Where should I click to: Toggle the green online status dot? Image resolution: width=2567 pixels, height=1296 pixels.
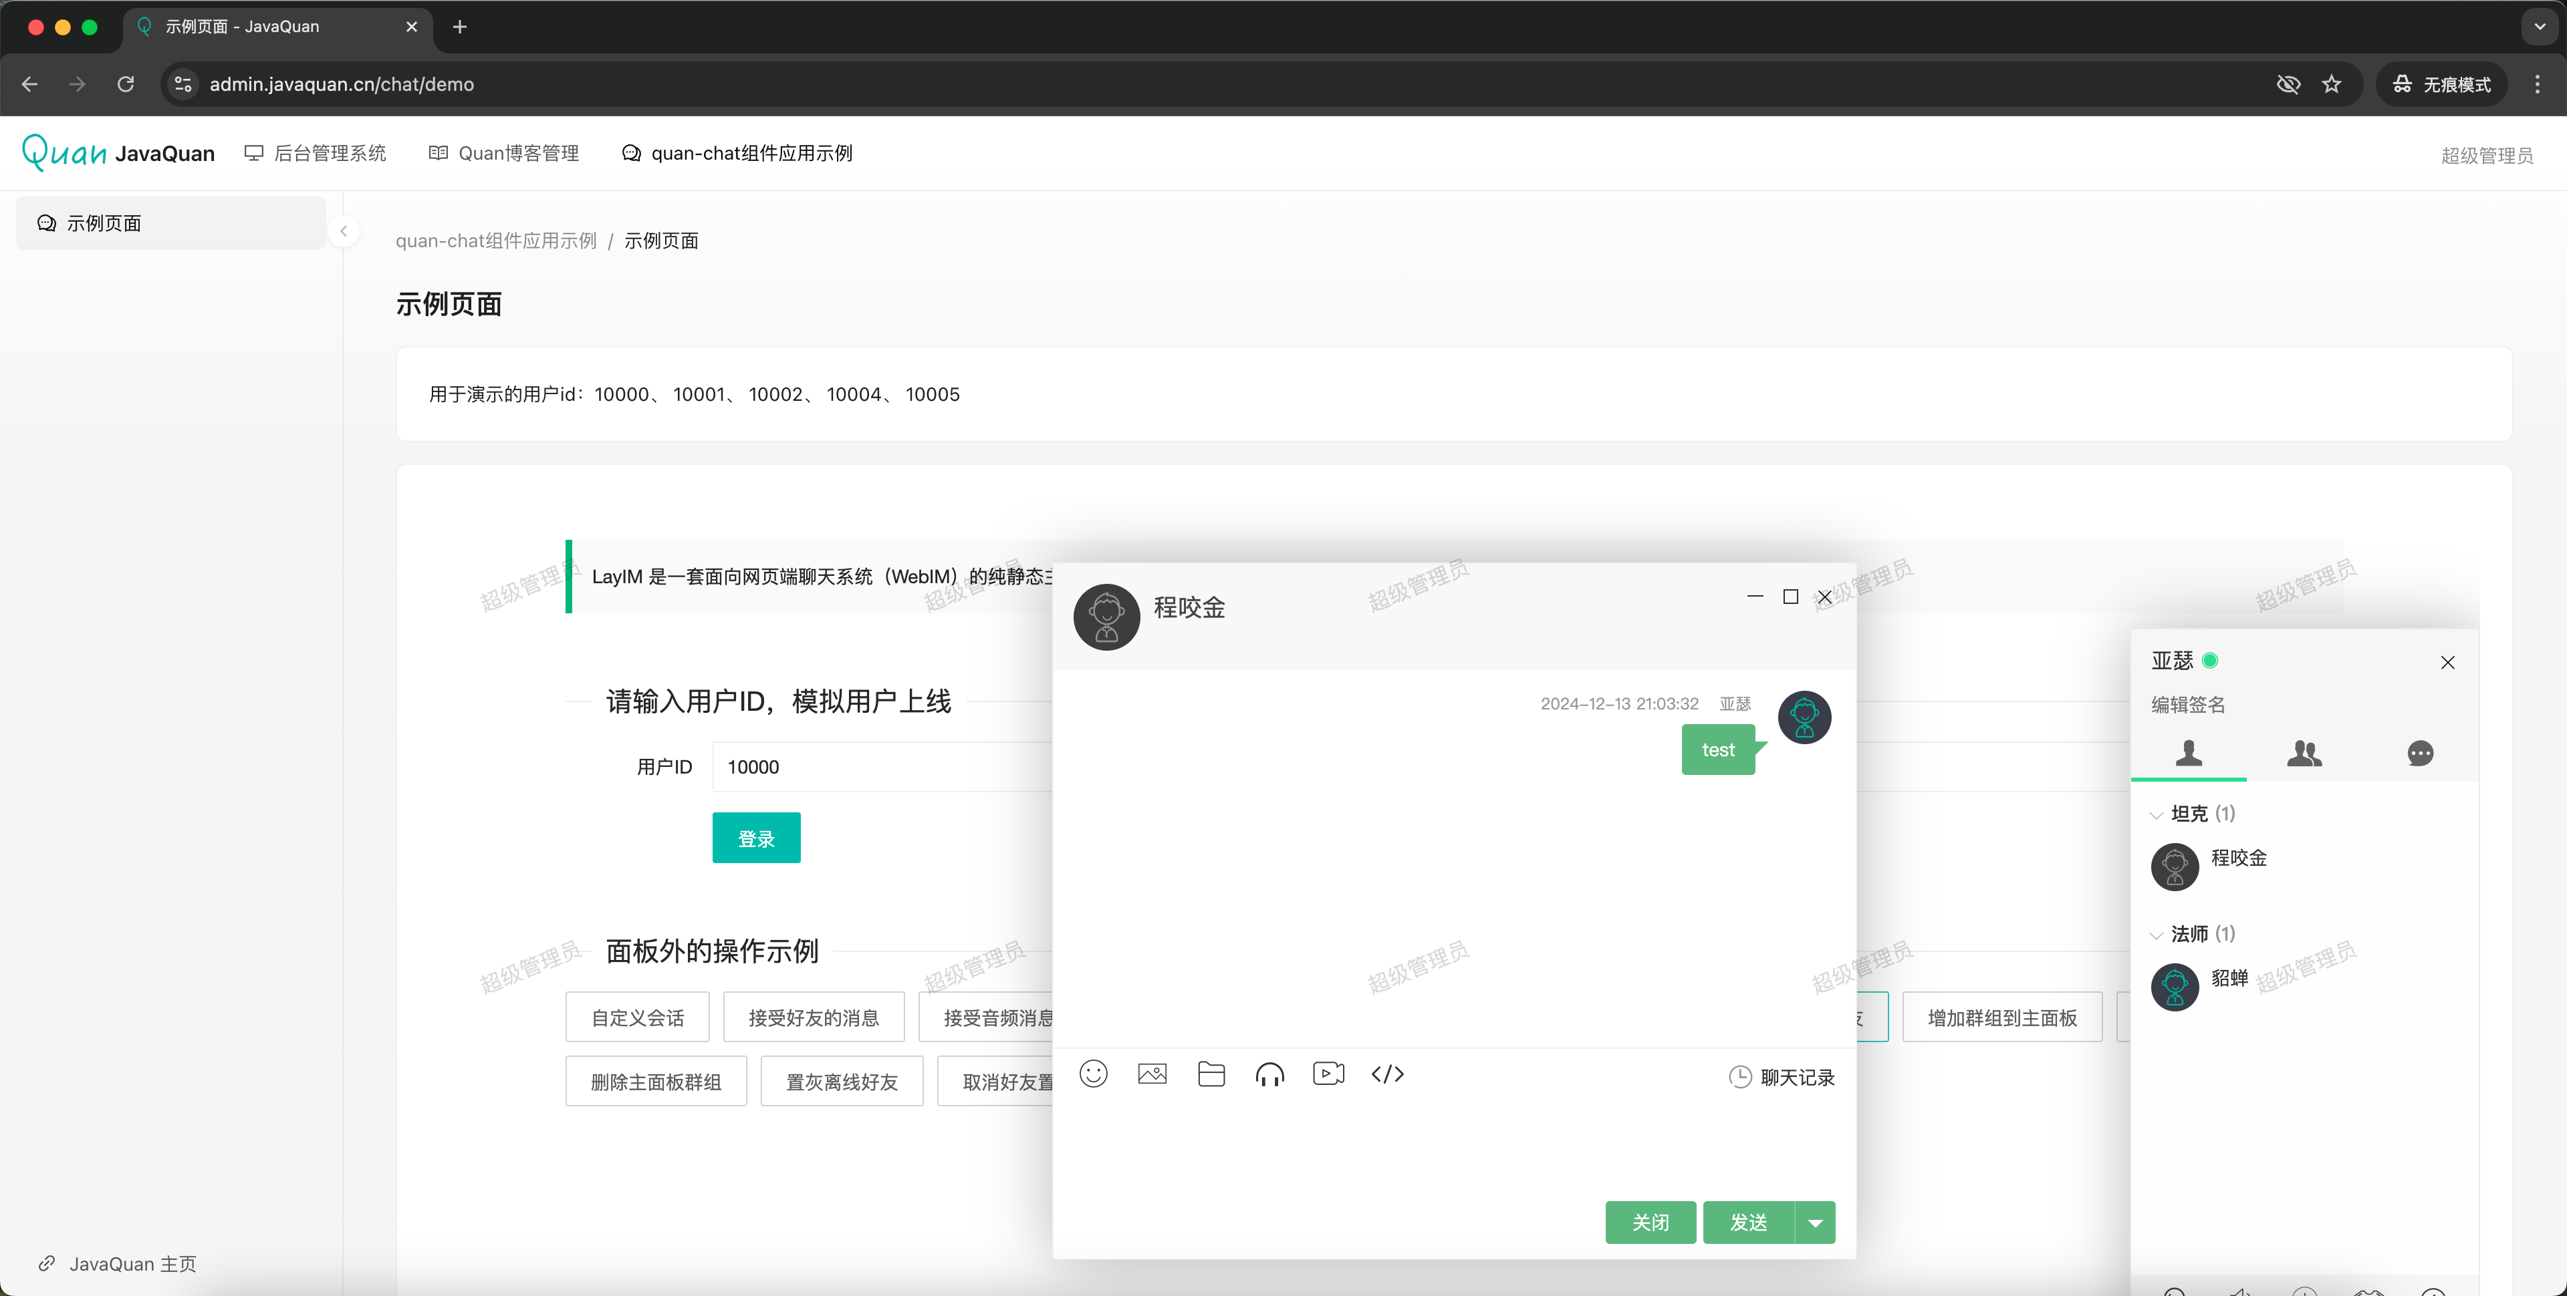click(x=2209, y=661)
